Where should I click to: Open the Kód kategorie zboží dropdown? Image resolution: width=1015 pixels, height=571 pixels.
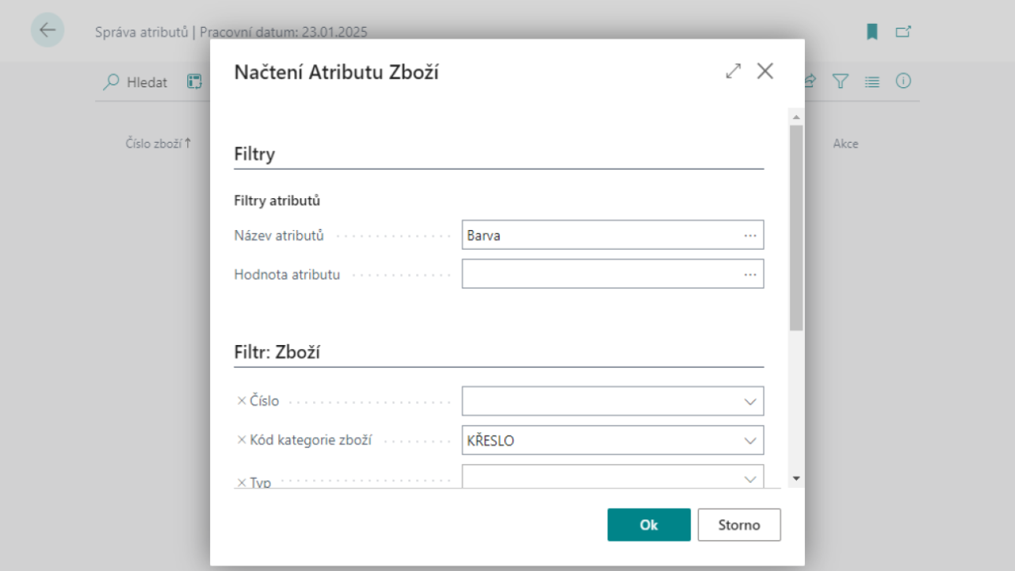[x=749, y=440]
